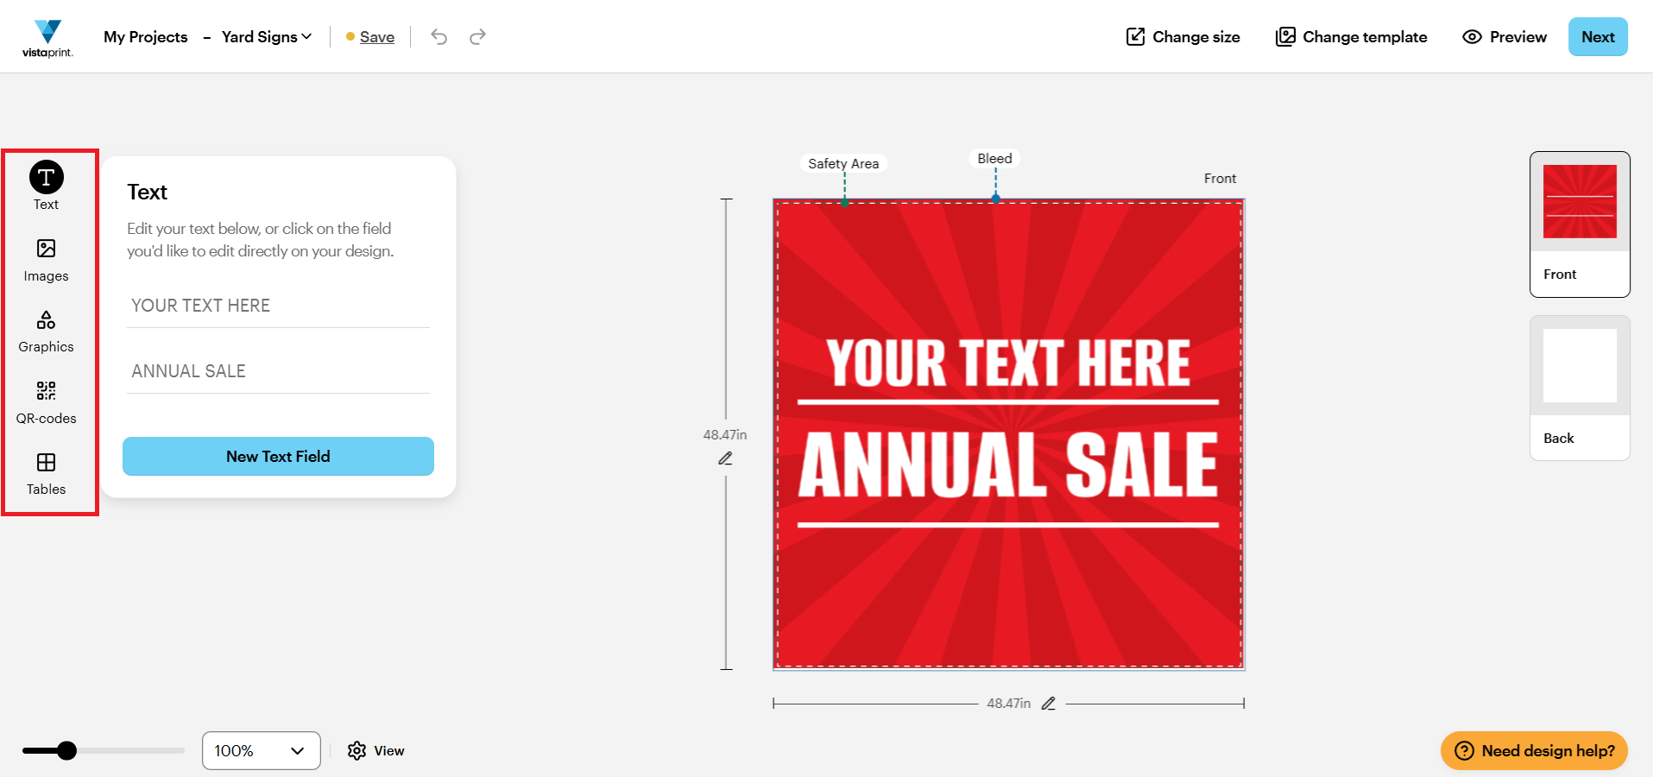Click the zoom slider handle
The width and height of the screenshot is (1653, 777).
[x=66, y=751]
